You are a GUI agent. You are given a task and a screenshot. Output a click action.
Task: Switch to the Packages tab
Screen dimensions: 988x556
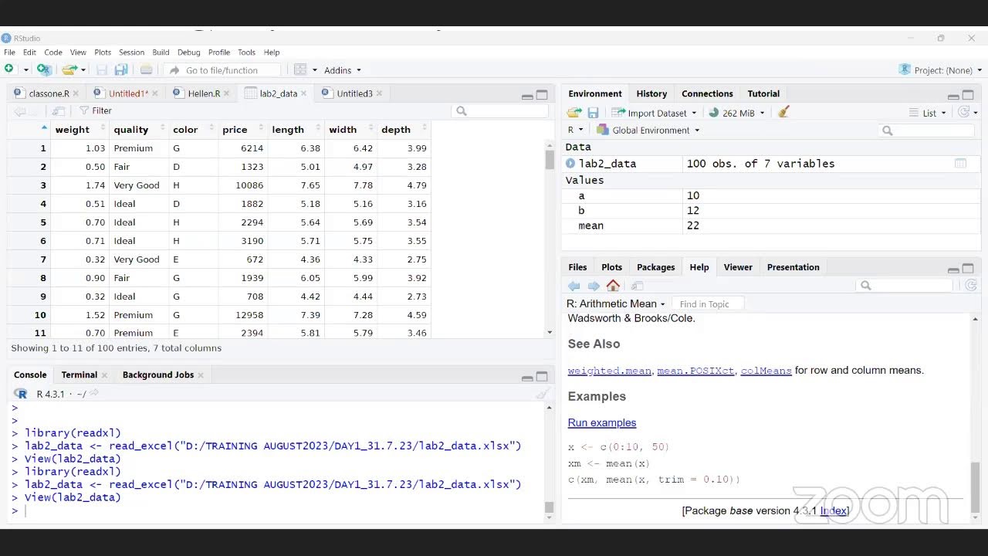click(x=655, y=267)
